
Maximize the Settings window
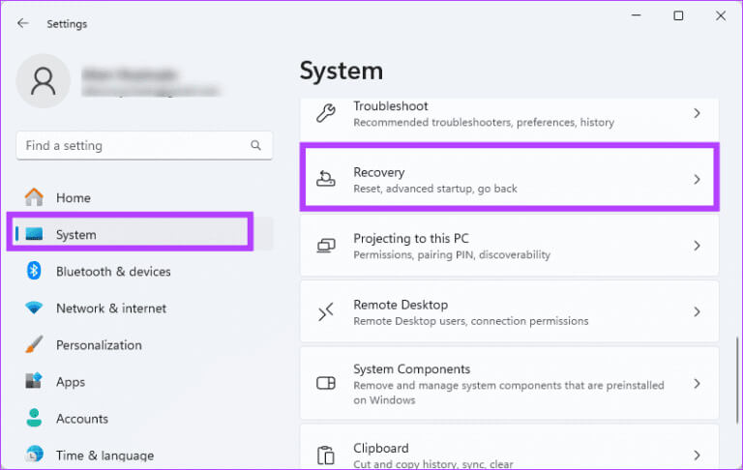pyautogui.click(x=678, y=15)
